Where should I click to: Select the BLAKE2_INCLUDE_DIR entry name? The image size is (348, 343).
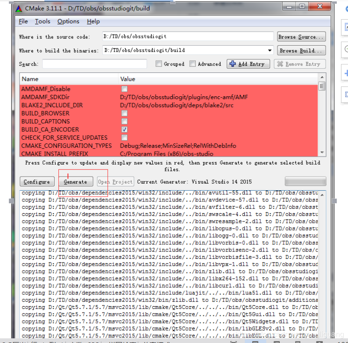point(52,105)
